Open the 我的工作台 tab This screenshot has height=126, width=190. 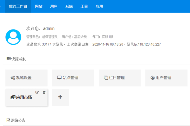click(18, 6)
